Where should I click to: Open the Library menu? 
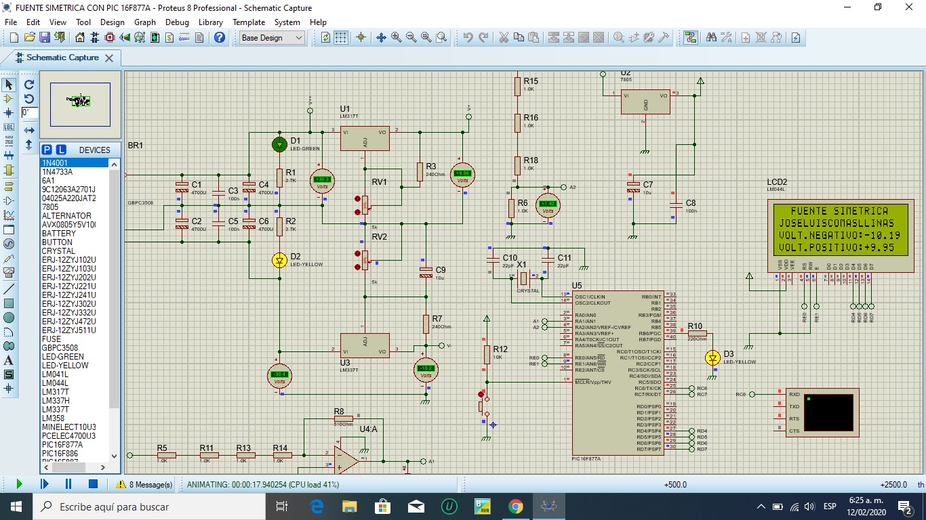pyautogui.click(x=211, y=22)
